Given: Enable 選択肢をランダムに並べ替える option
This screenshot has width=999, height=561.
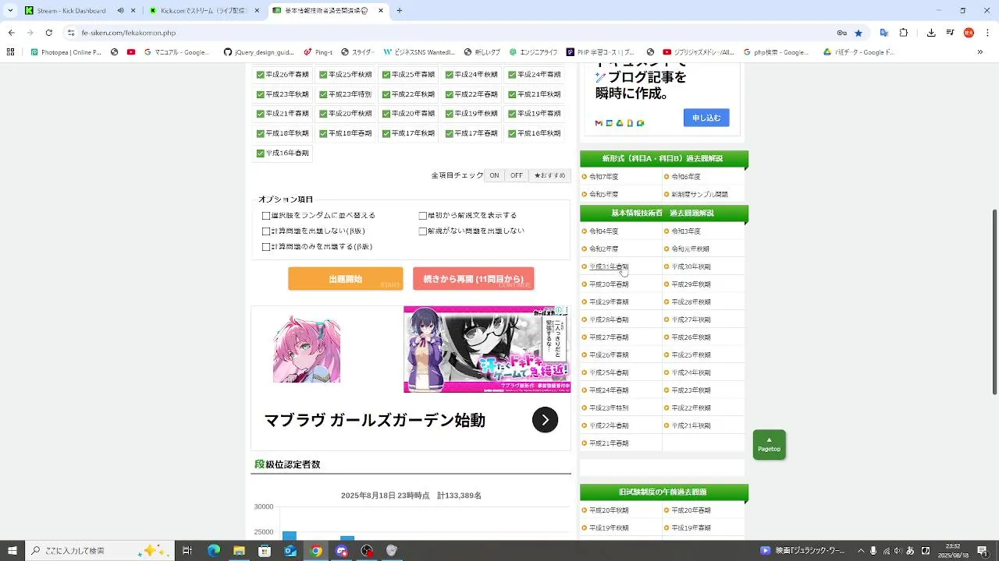Looking at the screenshot, I should point(266,216).
